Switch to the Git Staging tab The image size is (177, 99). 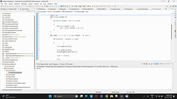[x=53, y=64]
